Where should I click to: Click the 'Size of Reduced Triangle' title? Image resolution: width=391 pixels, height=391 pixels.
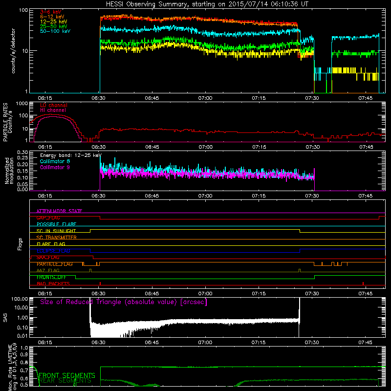pyautogui.click(x=124, y=302)
